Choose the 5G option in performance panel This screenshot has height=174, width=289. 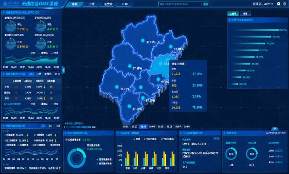(x=50, y=126)
